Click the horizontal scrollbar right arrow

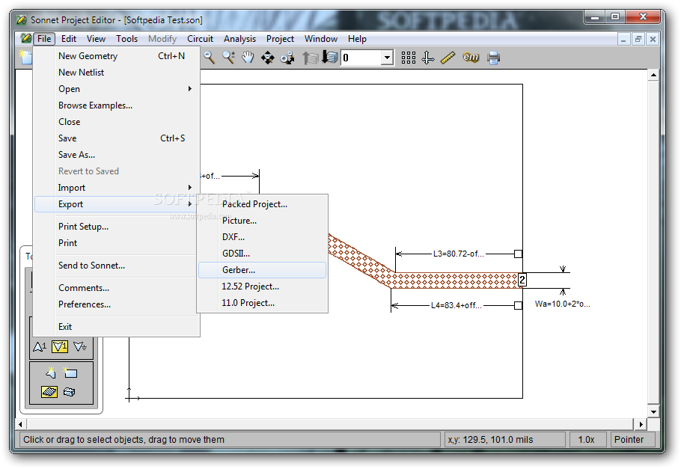click(x=641, y=424)
